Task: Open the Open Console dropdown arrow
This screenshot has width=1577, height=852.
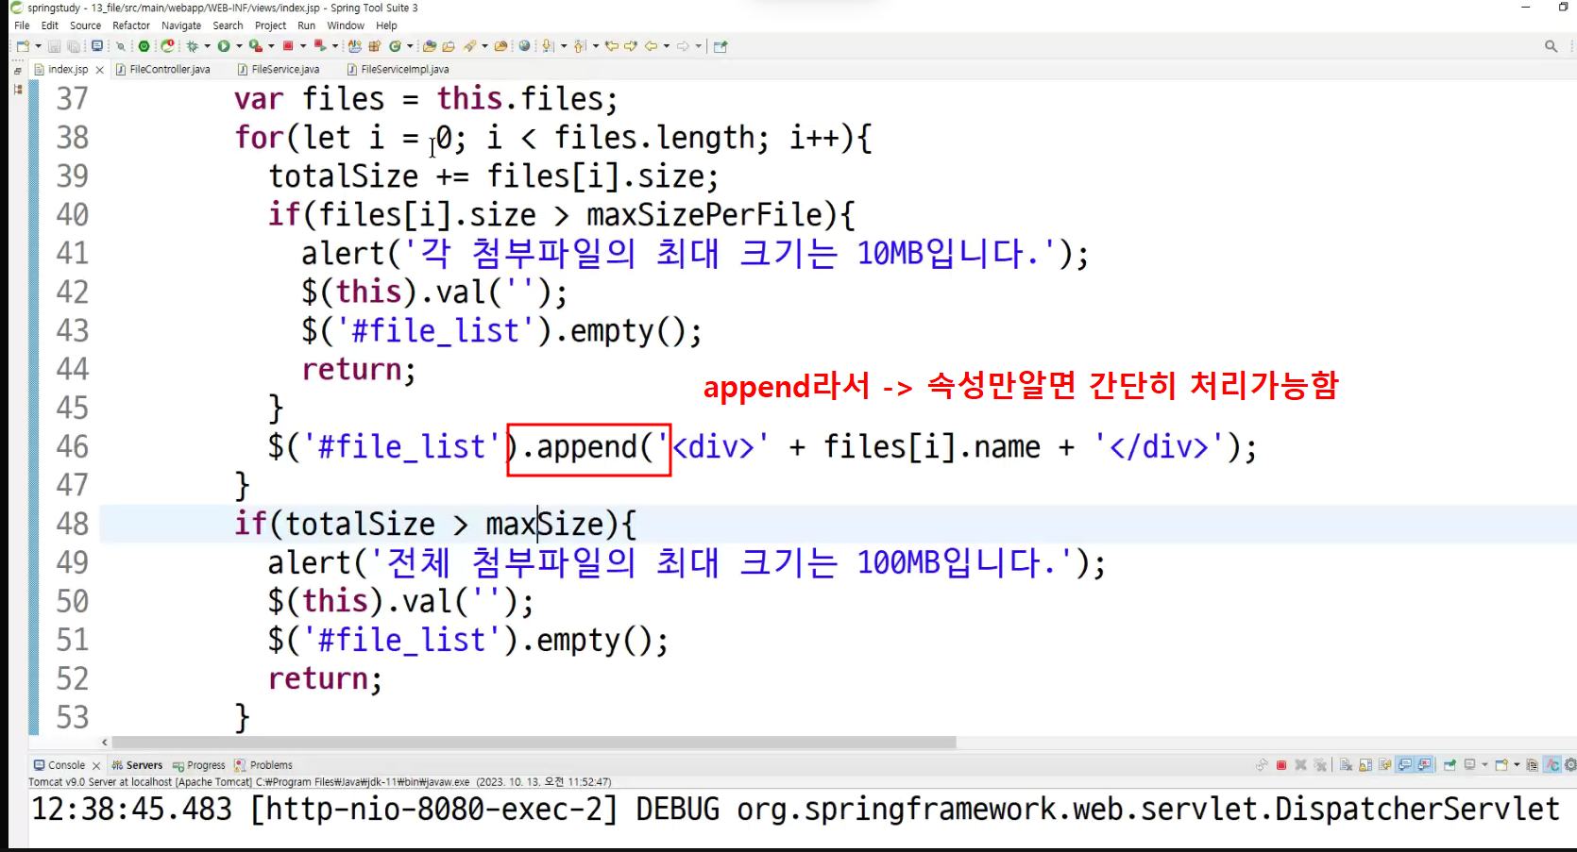Action: 1517,765
